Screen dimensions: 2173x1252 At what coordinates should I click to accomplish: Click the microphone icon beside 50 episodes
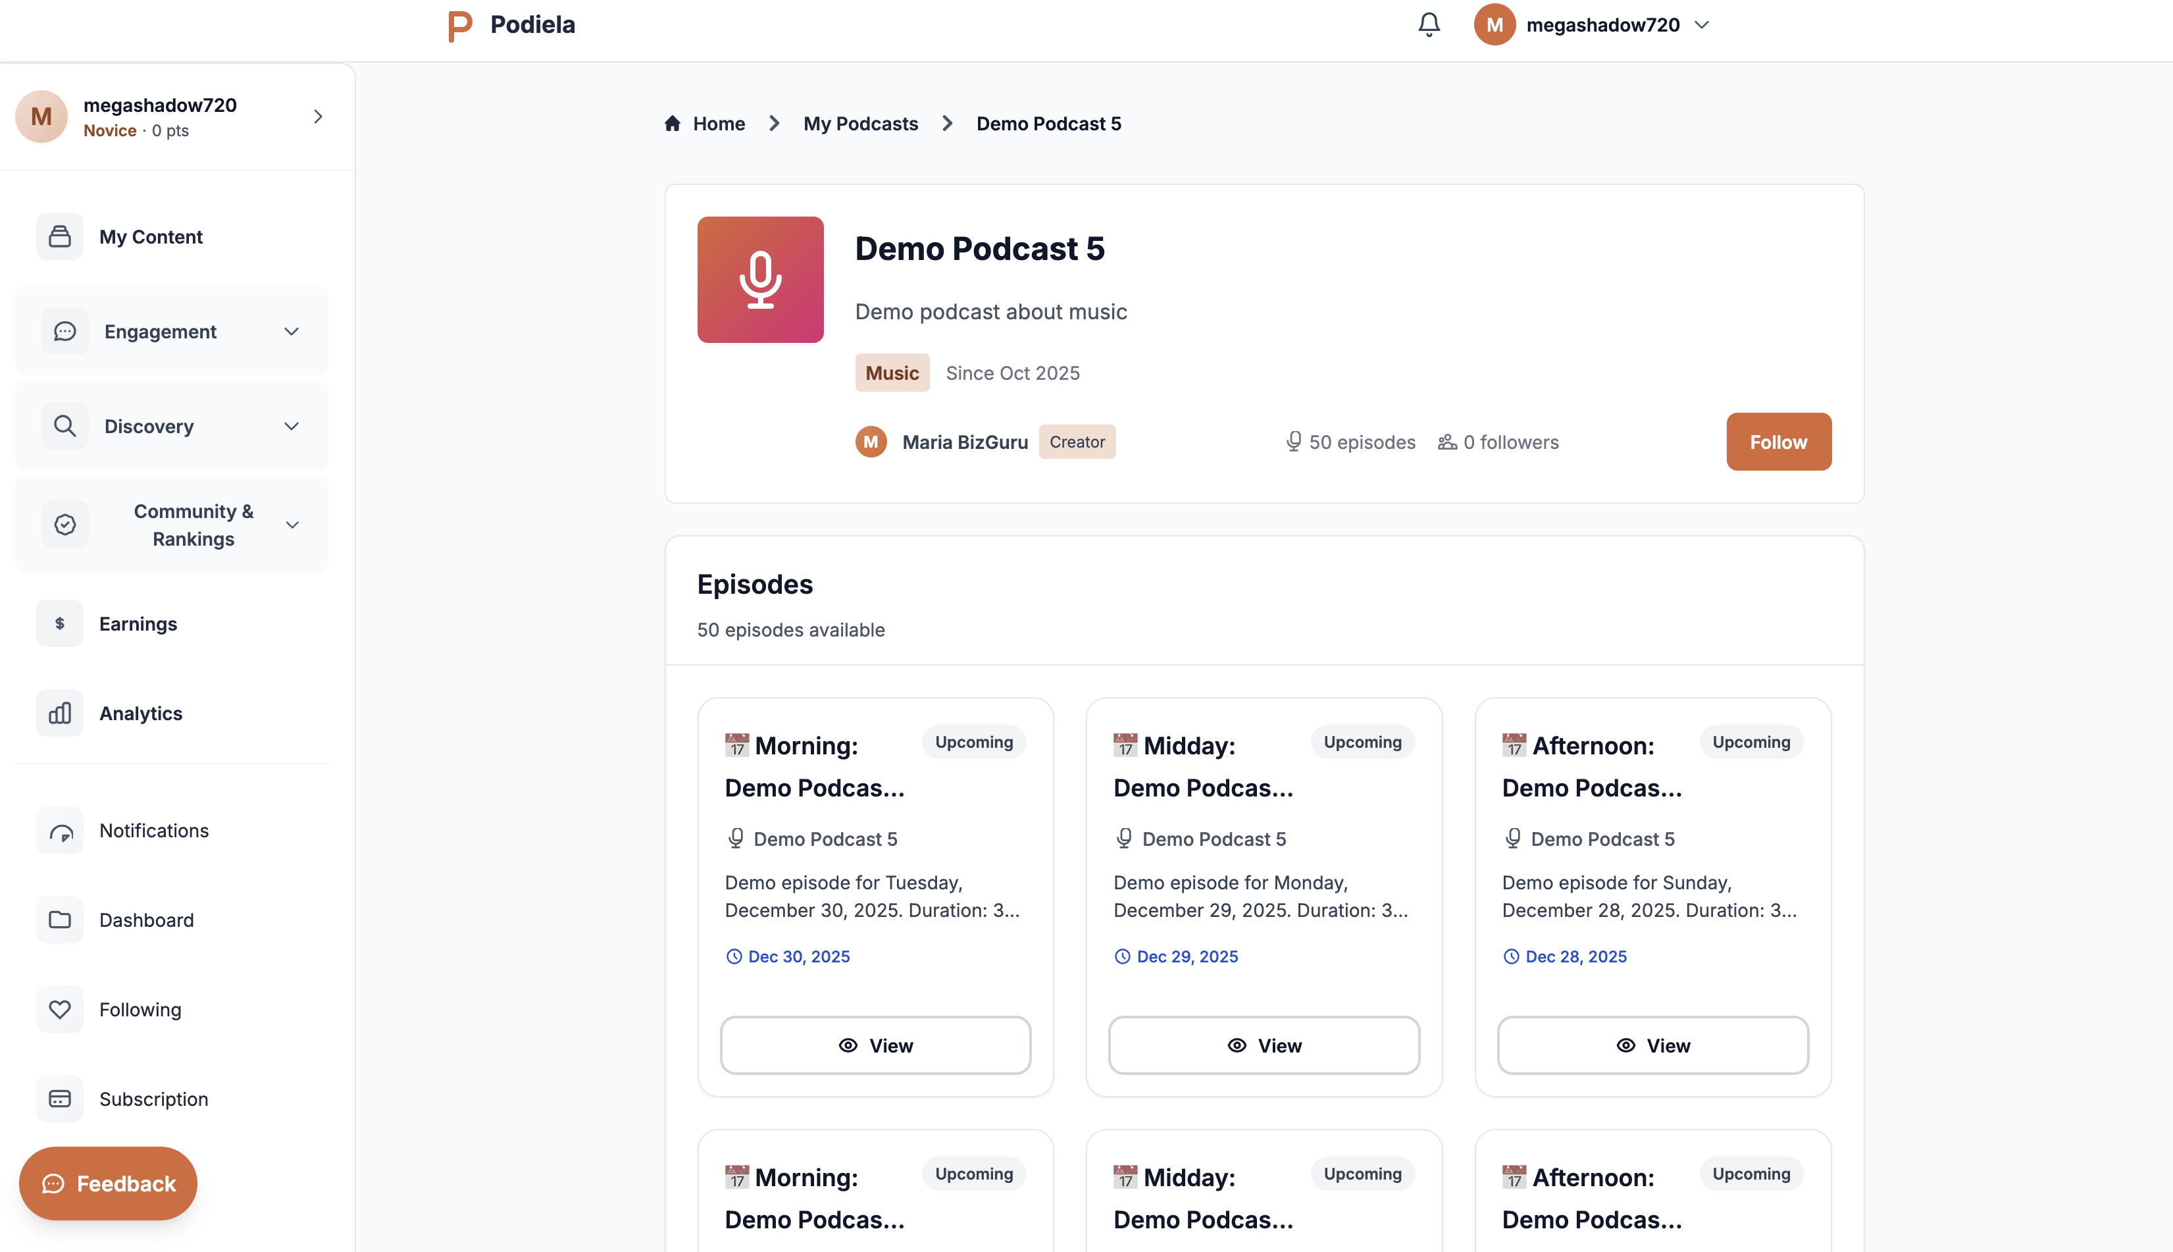(x=1292, y=442)
